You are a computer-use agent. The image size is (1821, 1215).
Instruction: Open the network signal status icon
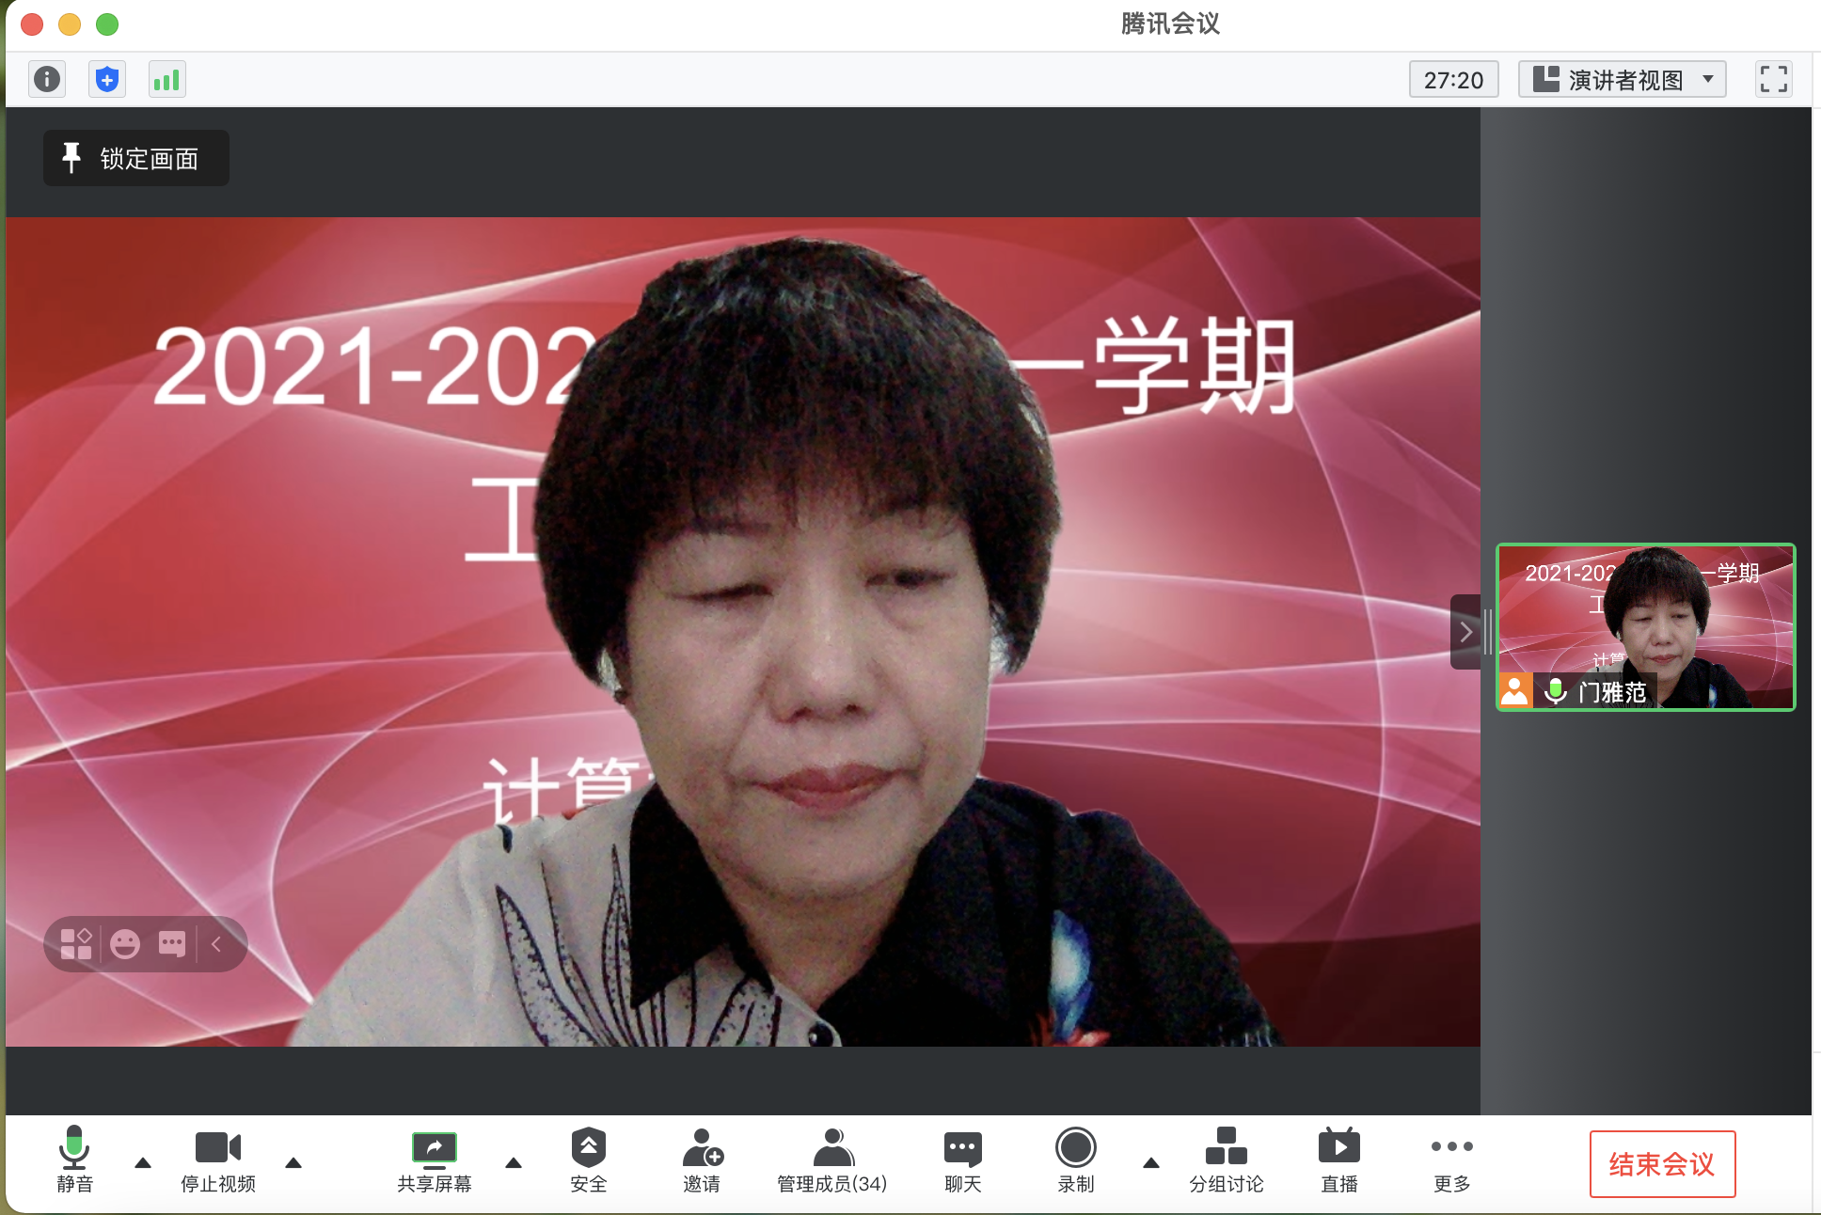click(166, 79)
